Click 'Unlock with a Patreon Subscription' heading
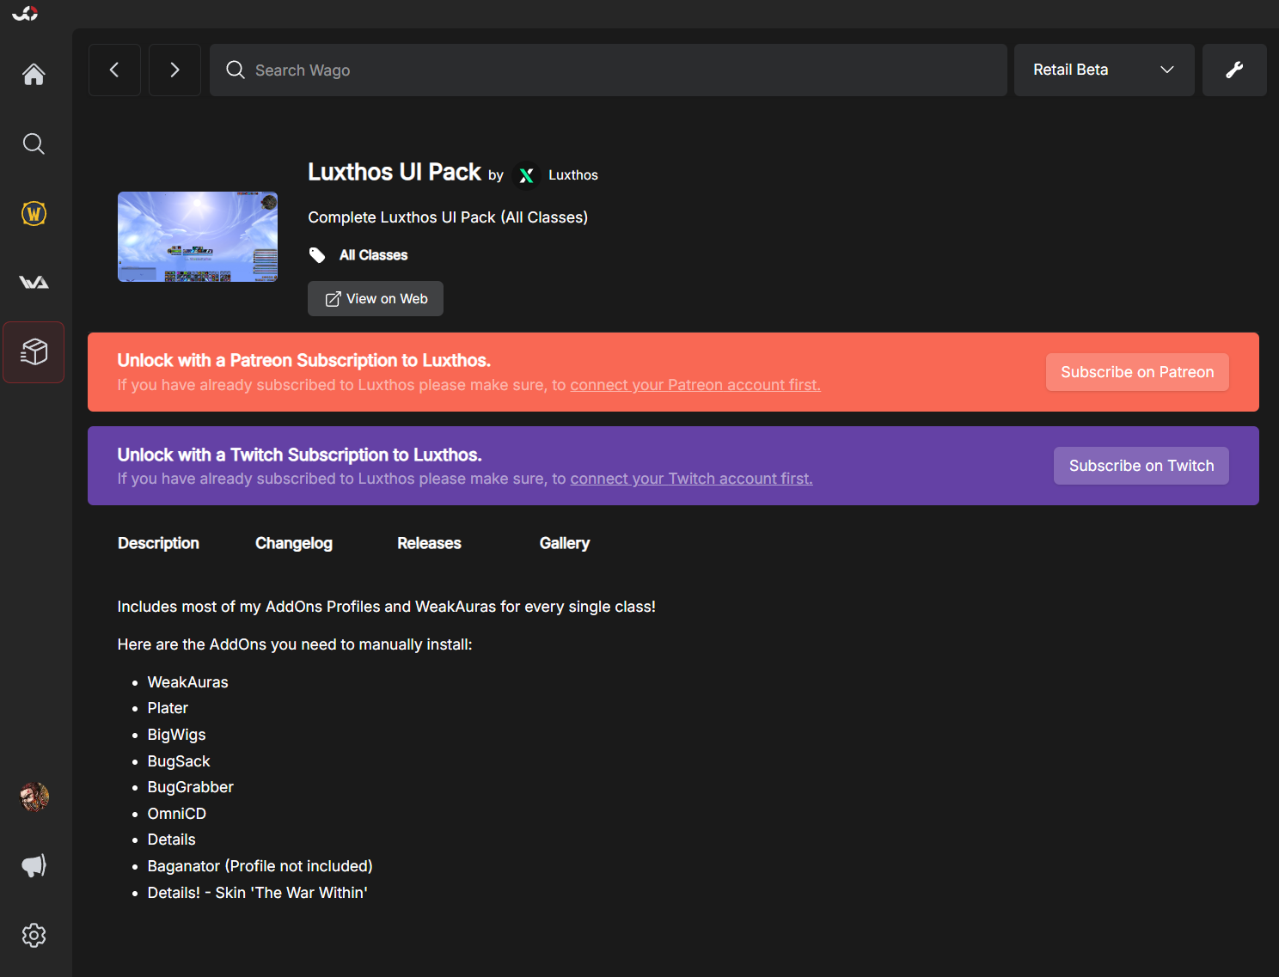 pos(304,361)
